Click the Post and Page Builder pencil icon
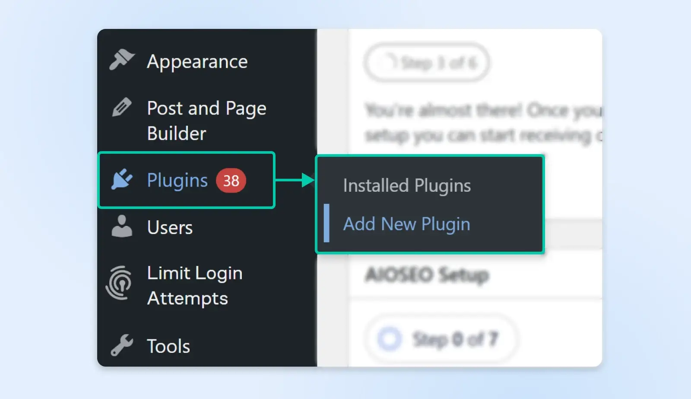 tap(122, 107)
